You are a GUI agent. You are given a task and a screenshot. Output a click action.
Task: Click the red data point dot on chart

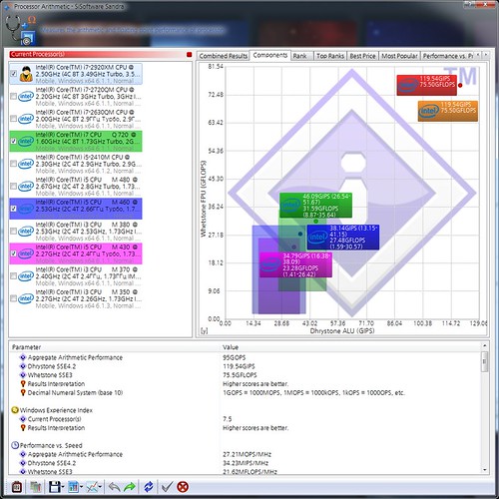coord(460,85)
